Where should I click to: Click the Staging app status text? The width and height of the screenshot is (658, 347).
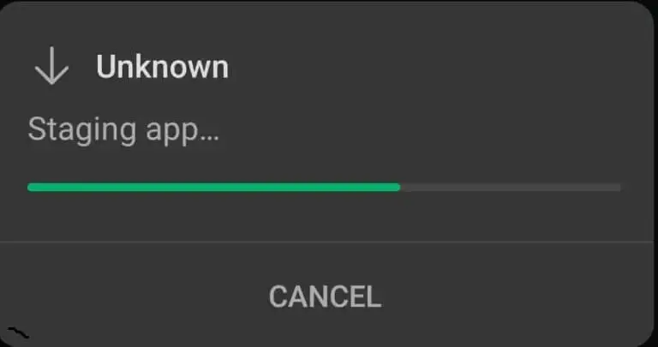[x=123, y=131]
